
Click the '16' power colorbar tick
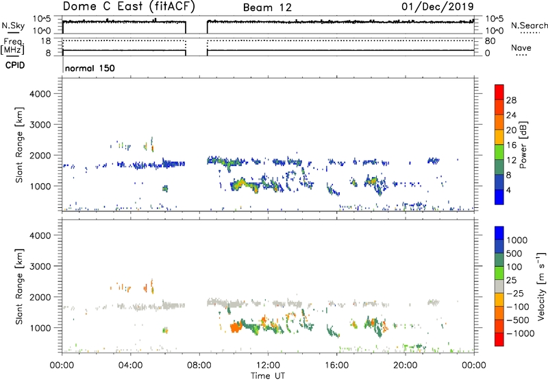[x=511, y=145]
